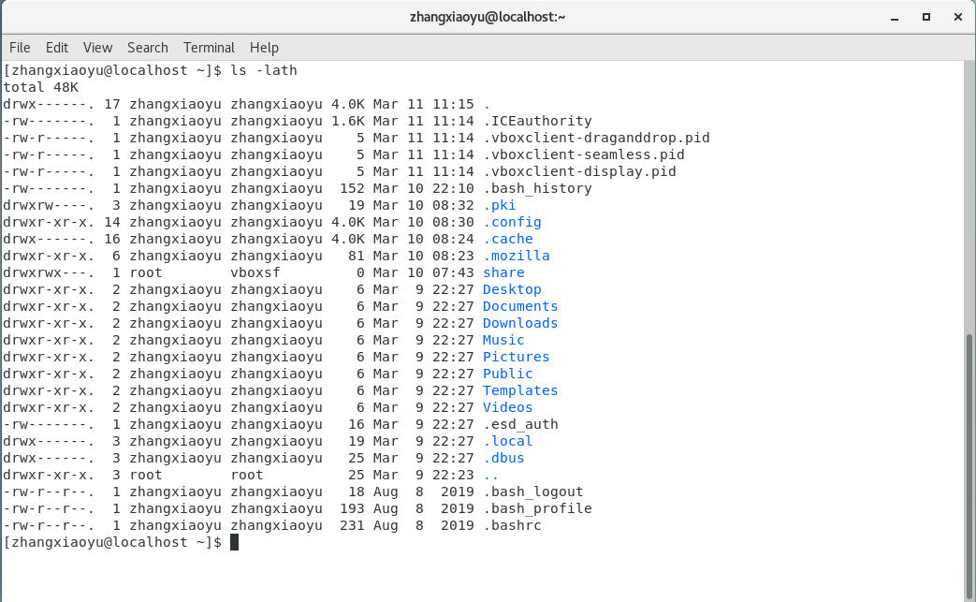Image resolution: width=976 pixels, height=602 pixels.
Task: Click the cursor at the last prompt
Action: pos(235,543)
